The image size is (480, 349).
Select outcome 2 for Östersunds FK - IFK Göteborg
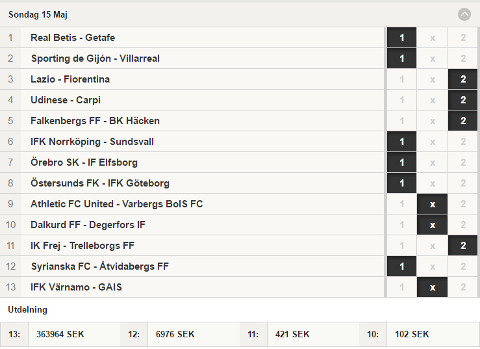pyautogui.click(x=463, y=183)
